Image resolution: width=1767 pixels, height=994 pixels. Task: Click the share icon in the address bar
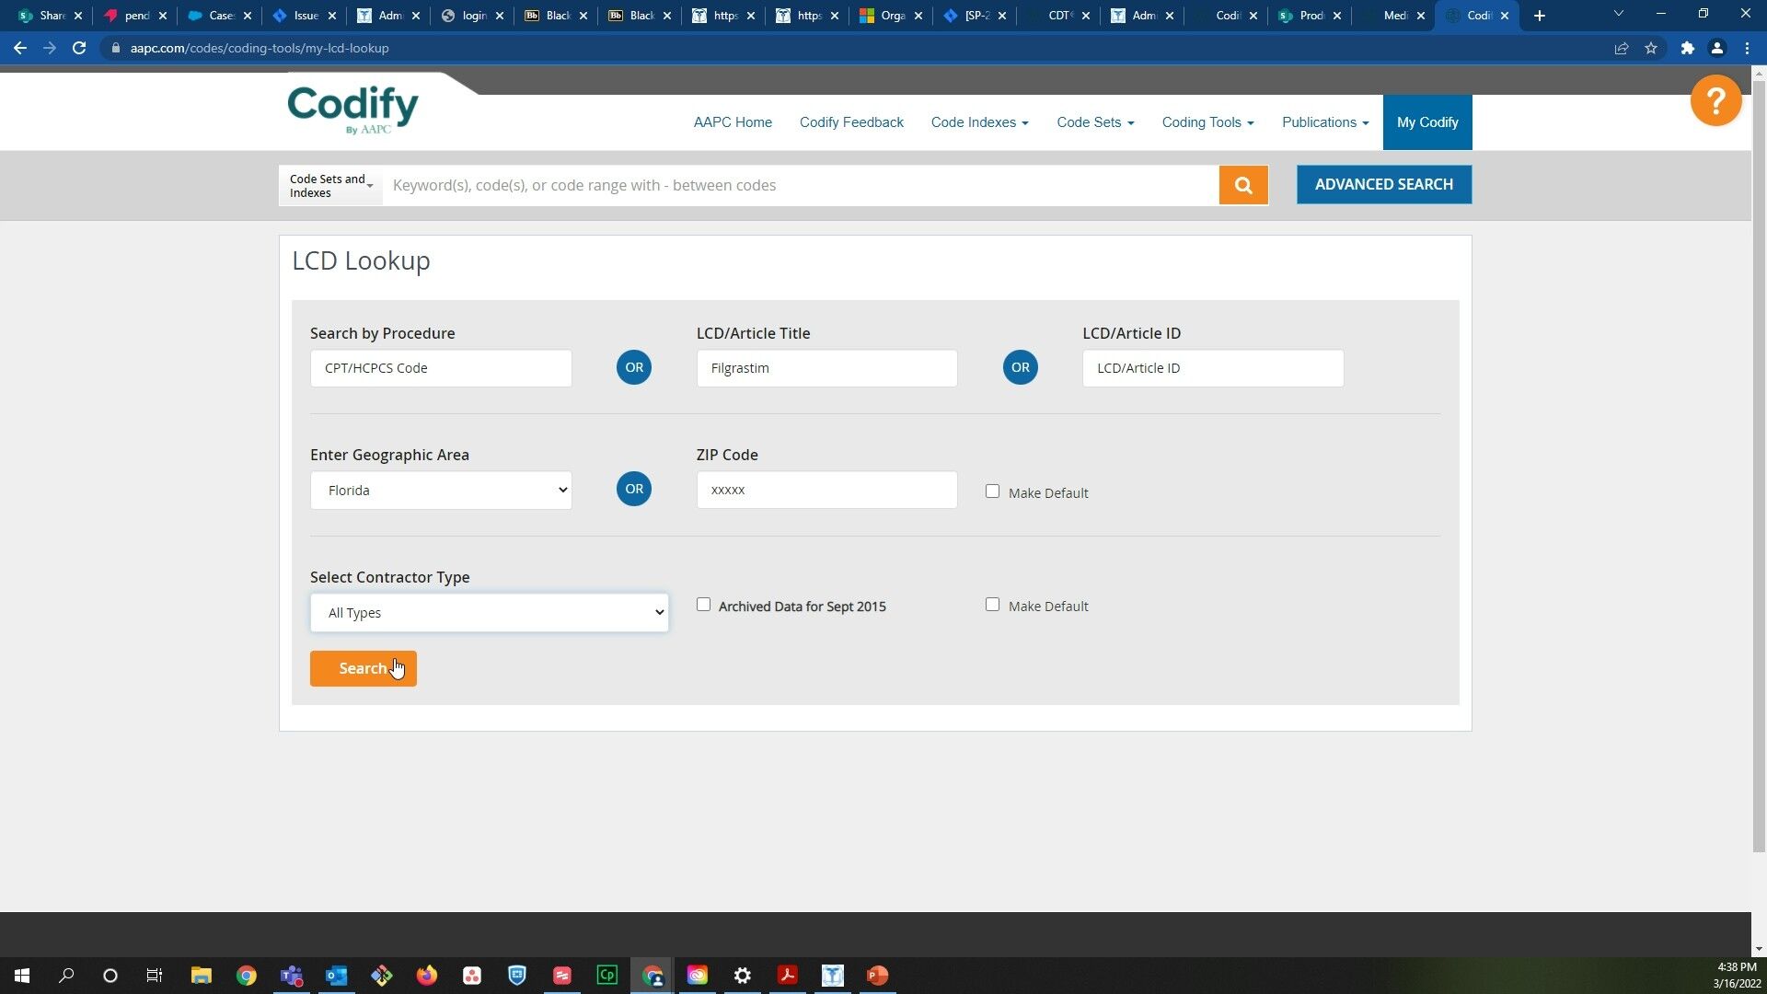coord(1622,48)
